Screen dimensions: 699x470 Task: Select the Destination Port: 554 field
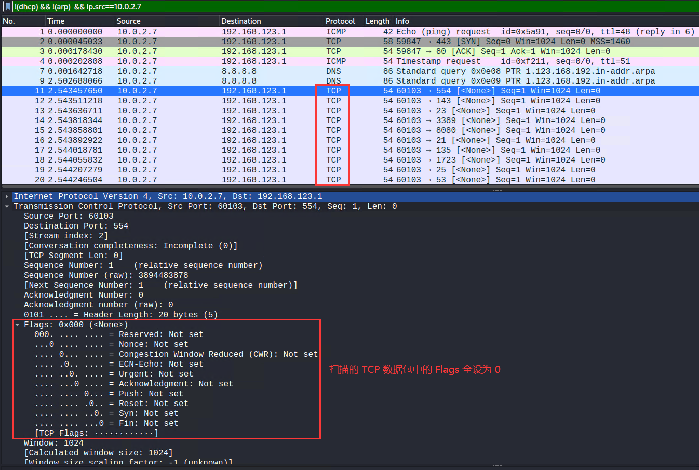(76, 226)
